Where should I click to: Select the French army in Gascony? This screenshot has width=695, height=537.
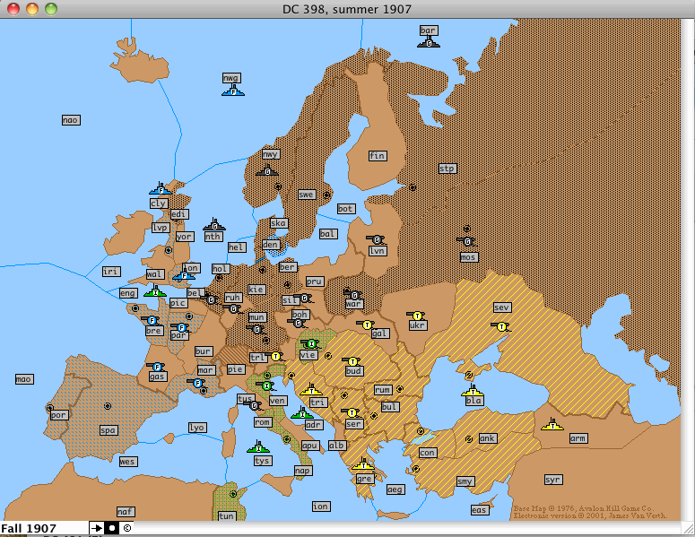point(156,367)
